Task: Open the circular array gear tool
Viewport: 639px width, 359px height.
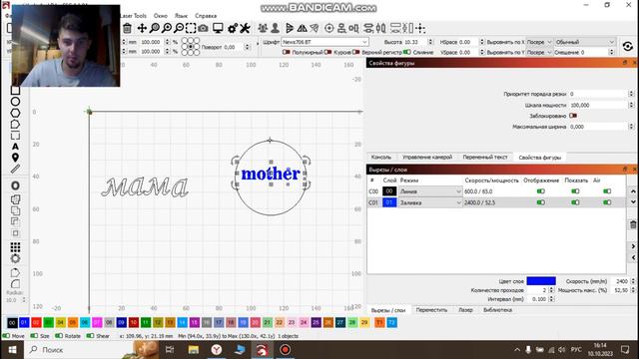Action: 15,258
